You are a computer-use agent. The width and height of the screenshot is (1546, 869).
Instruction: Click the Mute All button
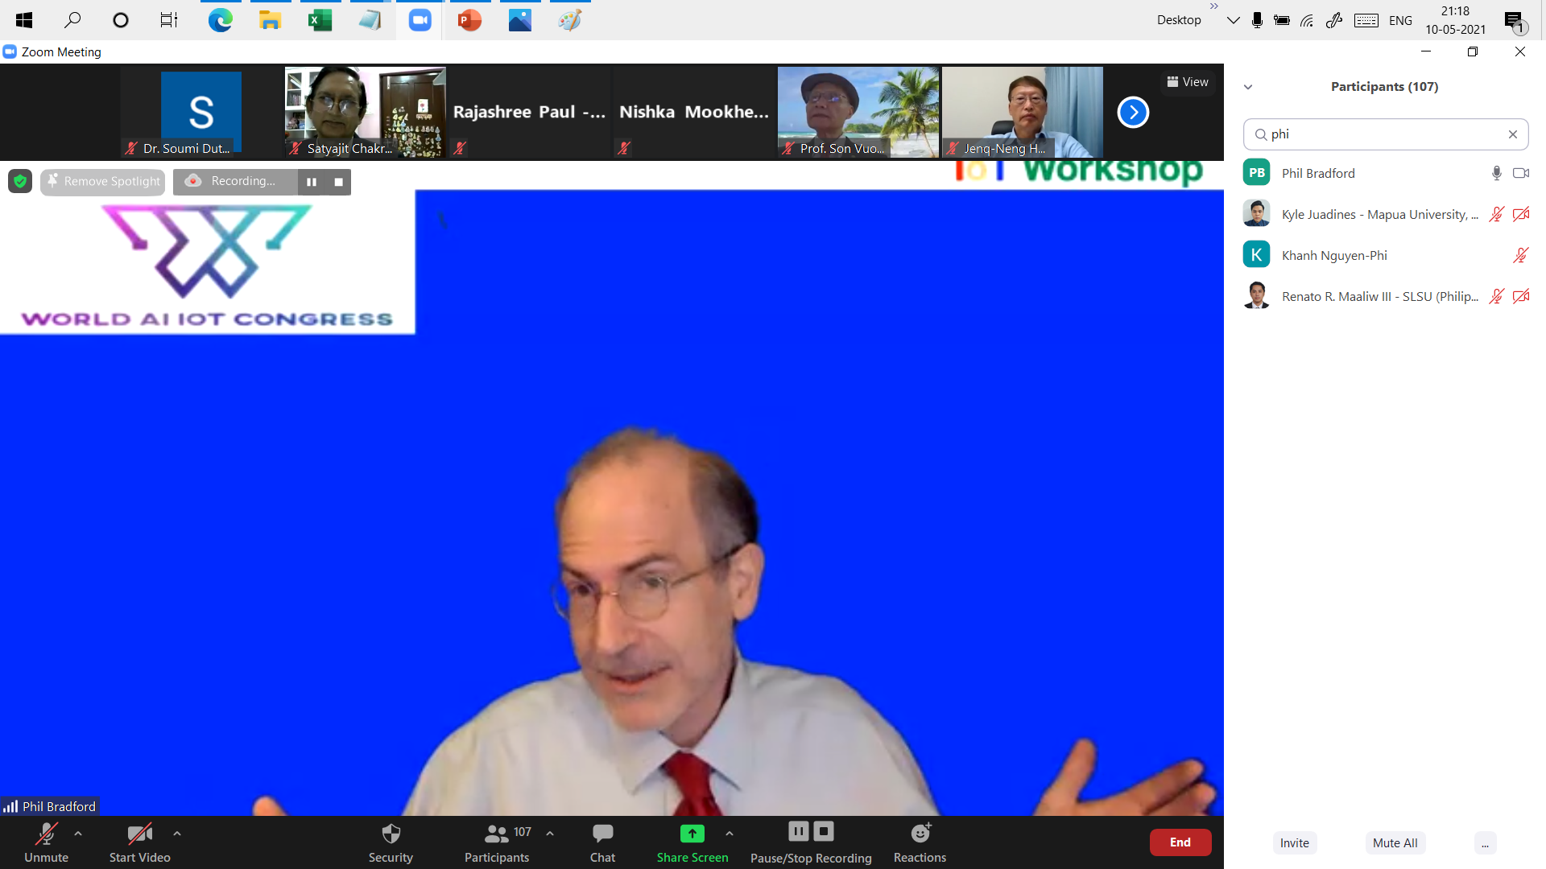tap(1395, 843)
